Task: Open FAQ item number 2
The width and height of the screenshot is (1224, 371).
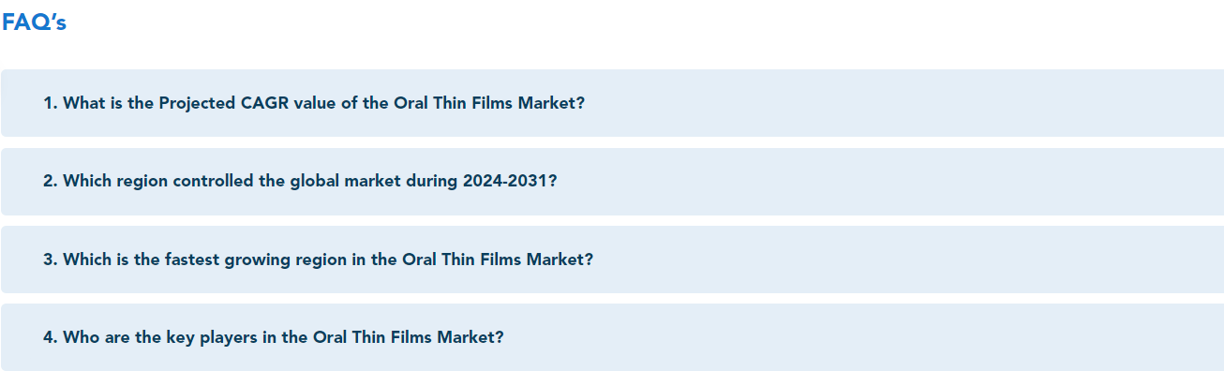Action: (x=612, y=181)
